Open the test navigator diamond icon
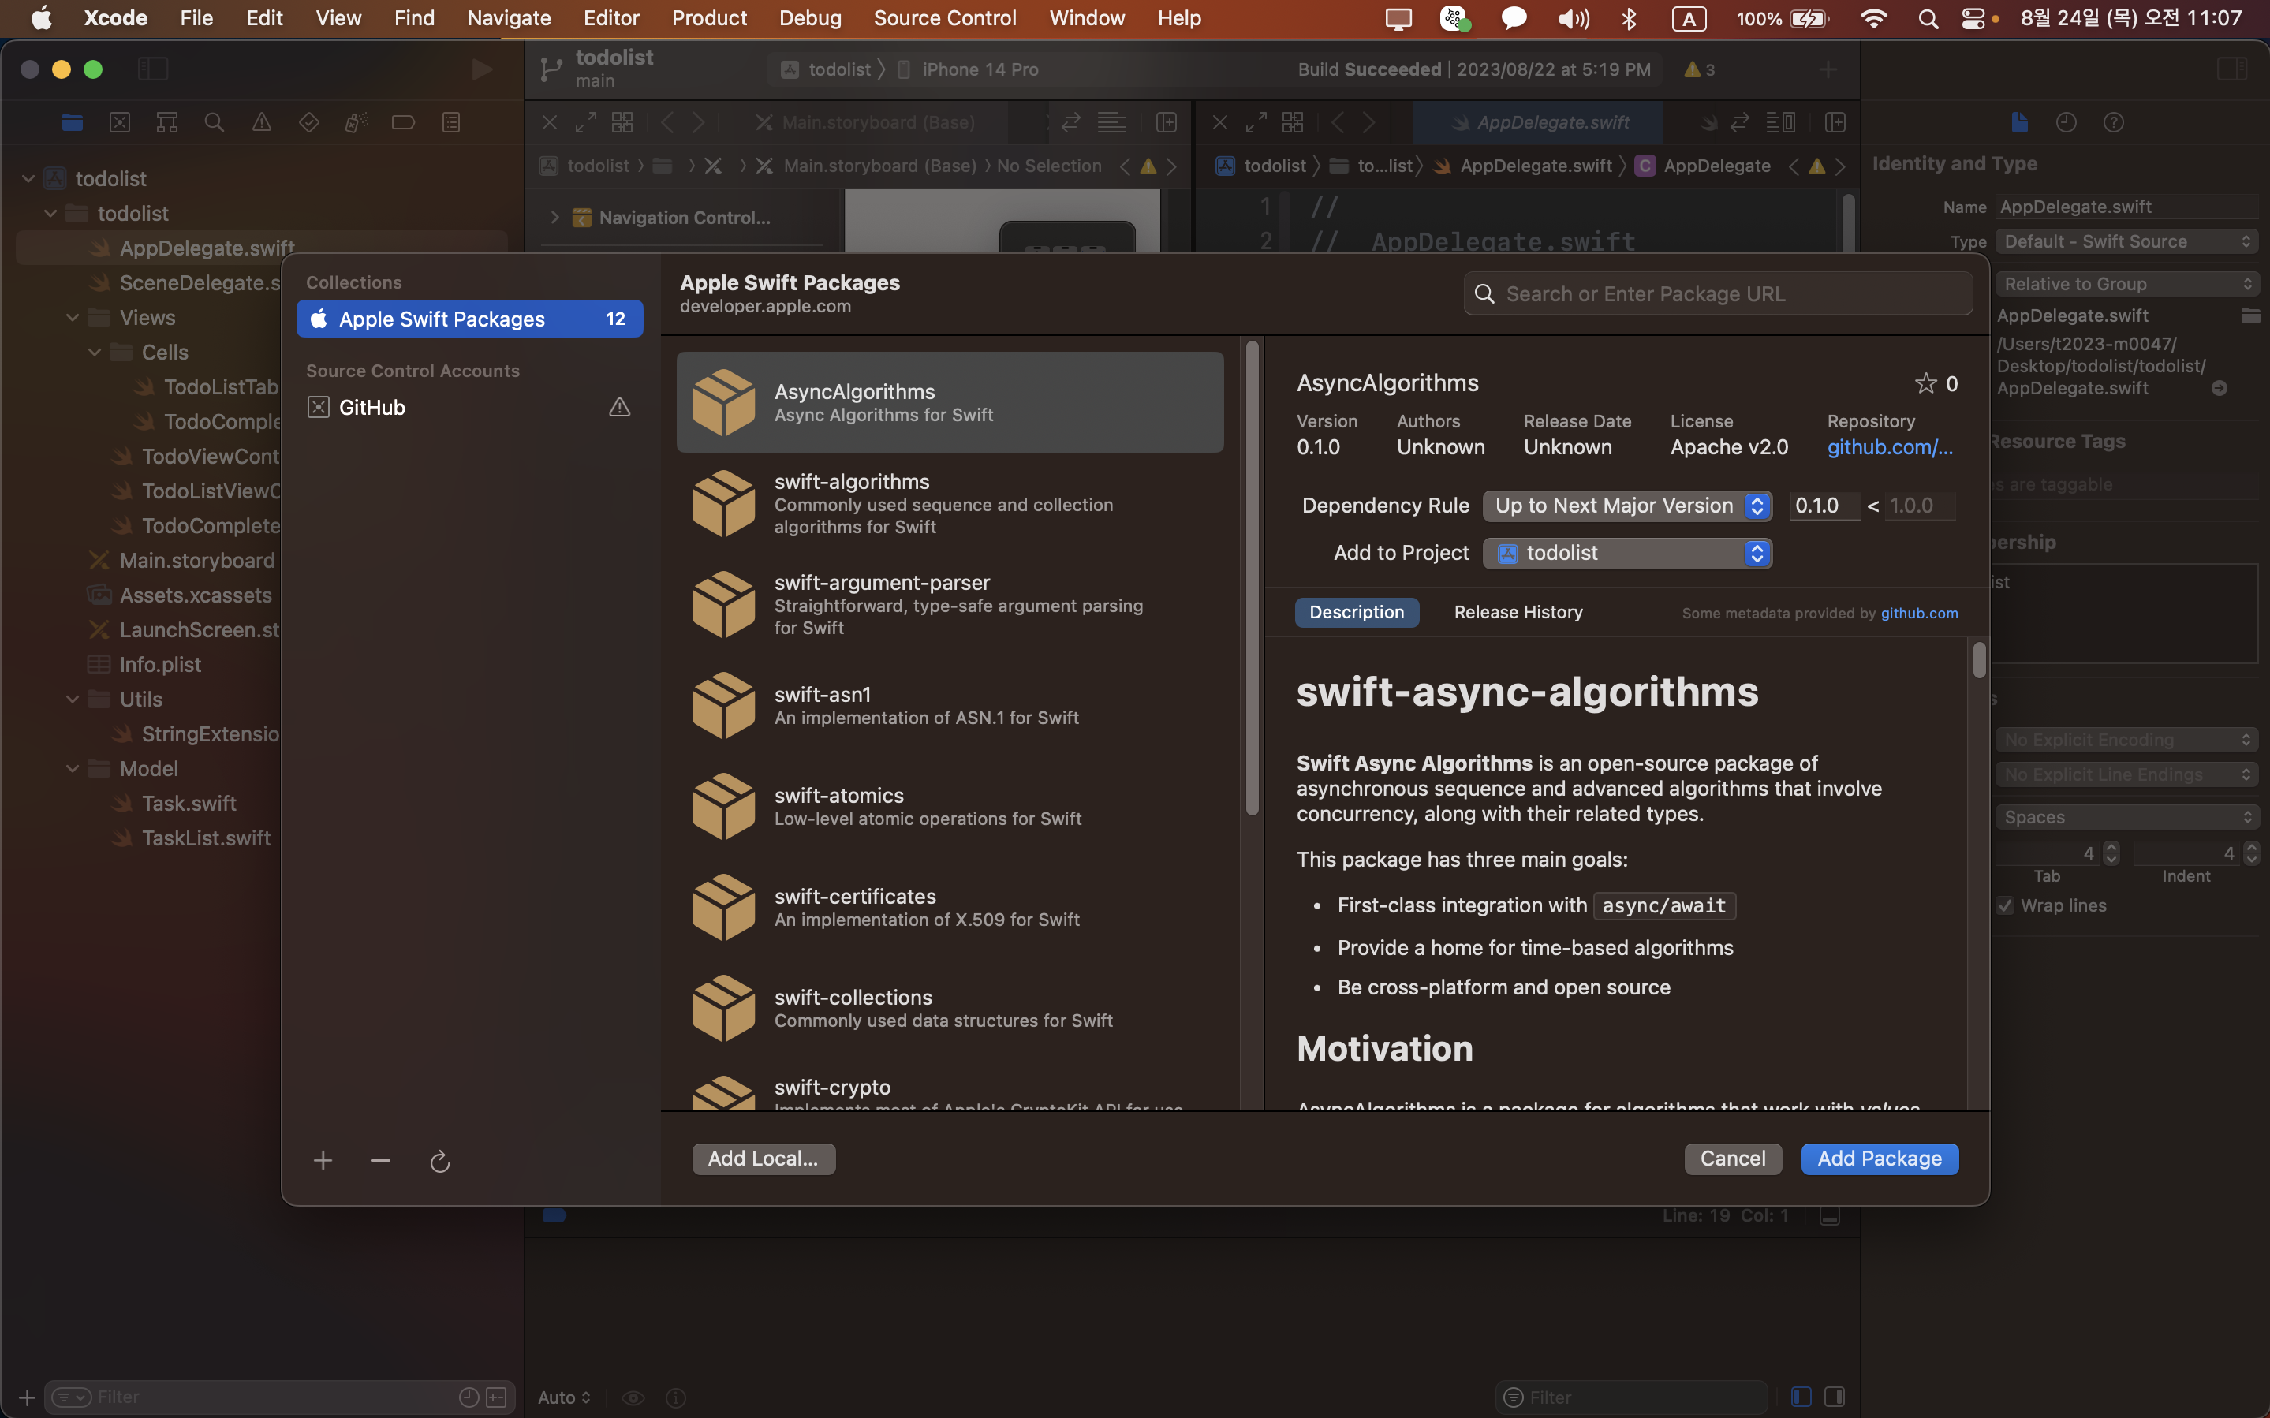2270x1418 pixels. tap(308, 122)
